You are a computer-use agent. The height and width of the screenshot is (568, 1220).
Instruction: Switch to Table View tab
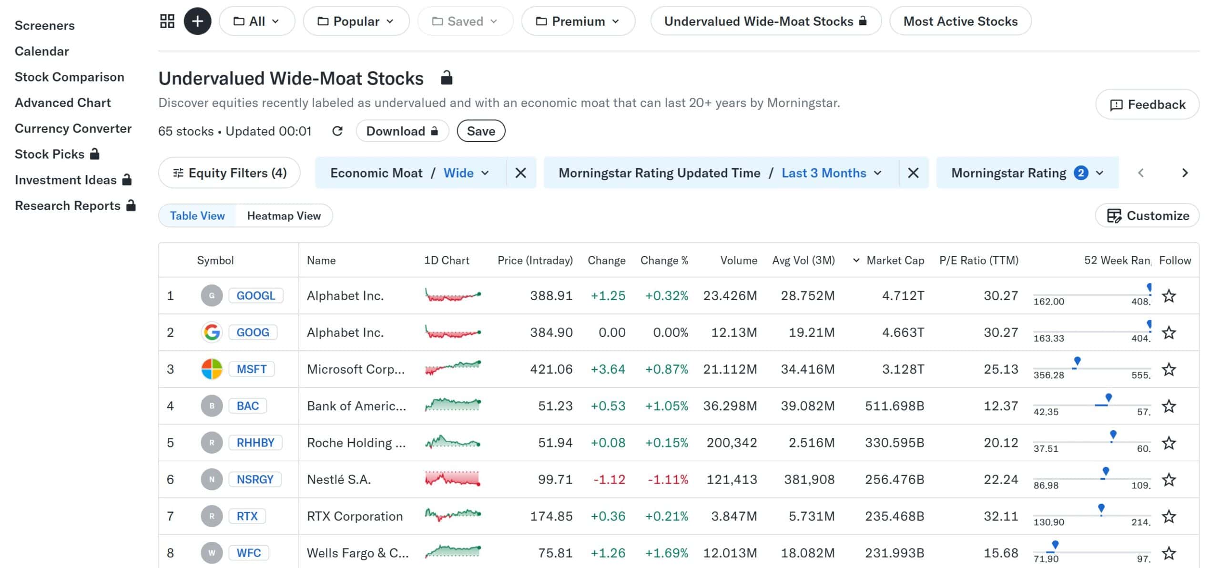click(197, 216)
